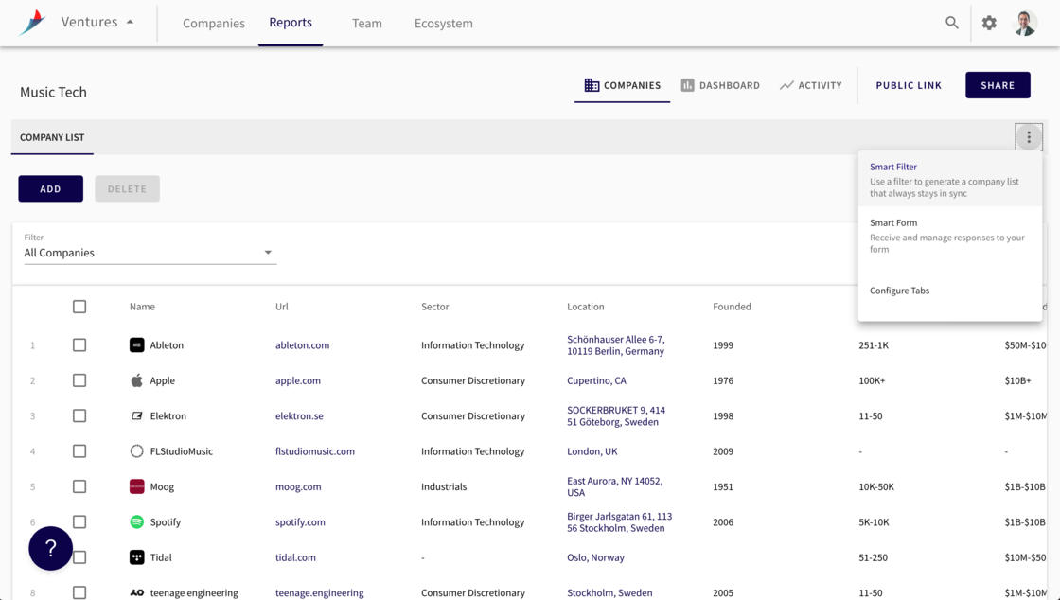Select the Elektron row checkbox
This screenshot has height=600, width=1060.
(x=79, y=416)
